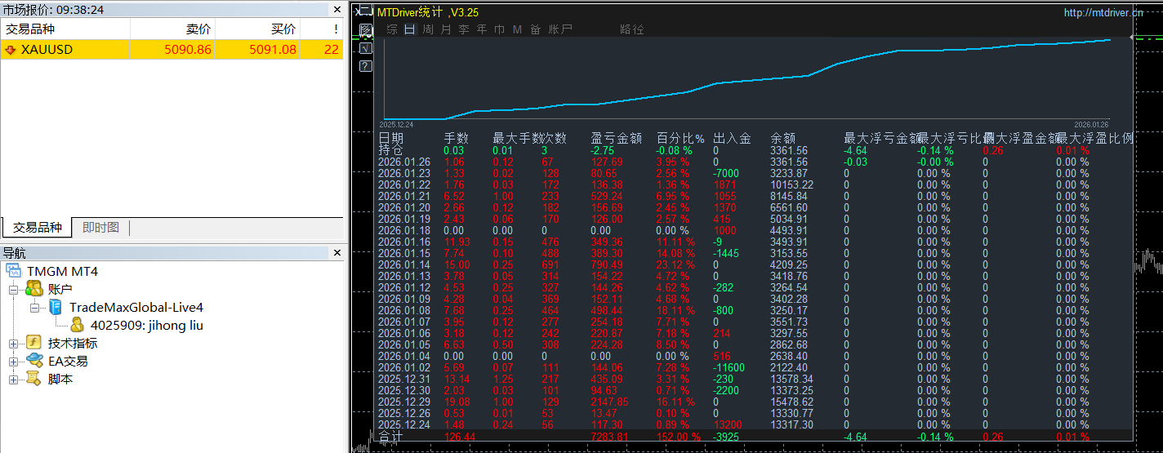1163x453 pixels.
Task: Select the M tab in MTDriver
Action: (518, 29)
